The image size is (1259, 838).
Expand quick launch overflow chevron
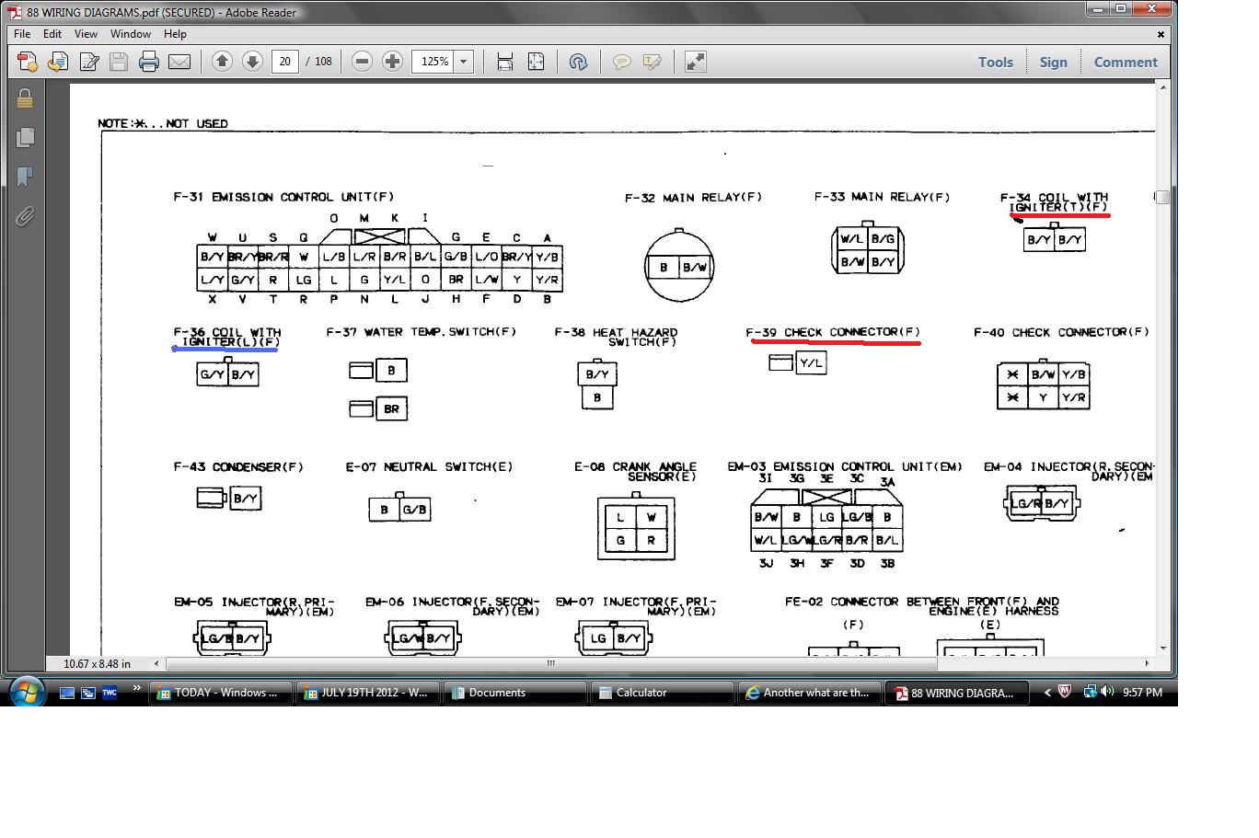pyautogui.click(x=137, y=688)
